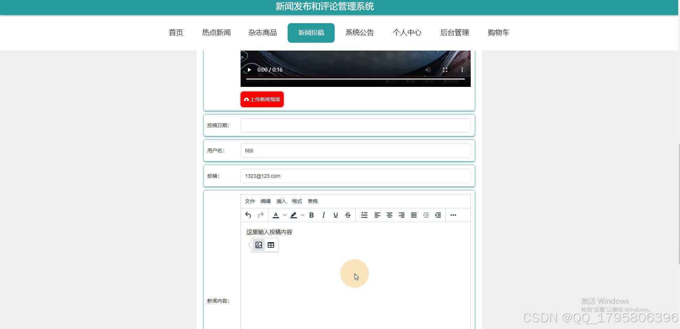Click the 用户名 field containing 666
This screenshot has width=680, height=329.
click(355, 151)
